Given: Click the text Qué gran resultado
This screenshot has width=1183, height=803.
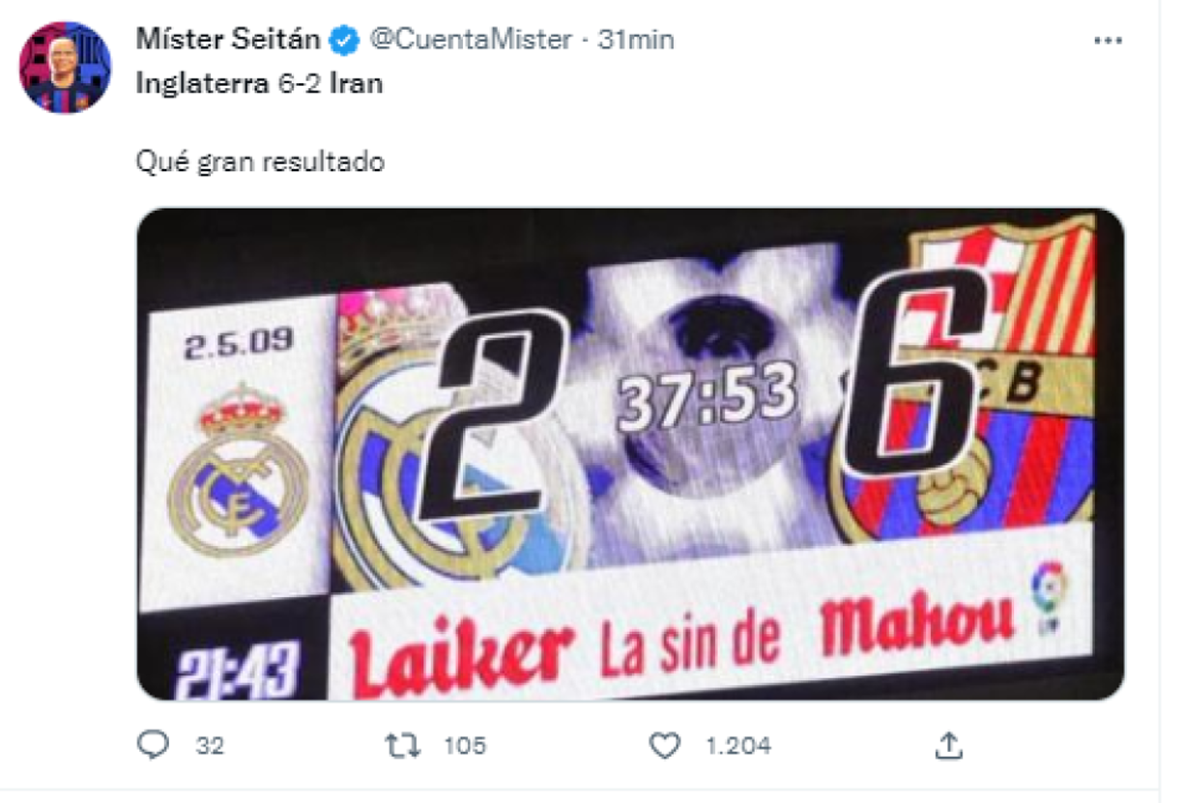Looking at the screenshot, I should (x=260, y=162).
